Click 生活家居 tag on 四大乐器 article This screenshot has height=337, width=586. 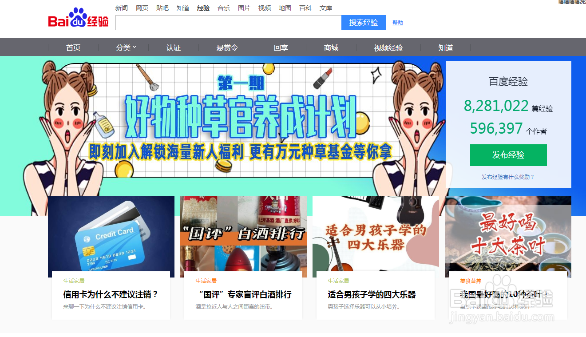pyautogui.click(x=338, y=281)
